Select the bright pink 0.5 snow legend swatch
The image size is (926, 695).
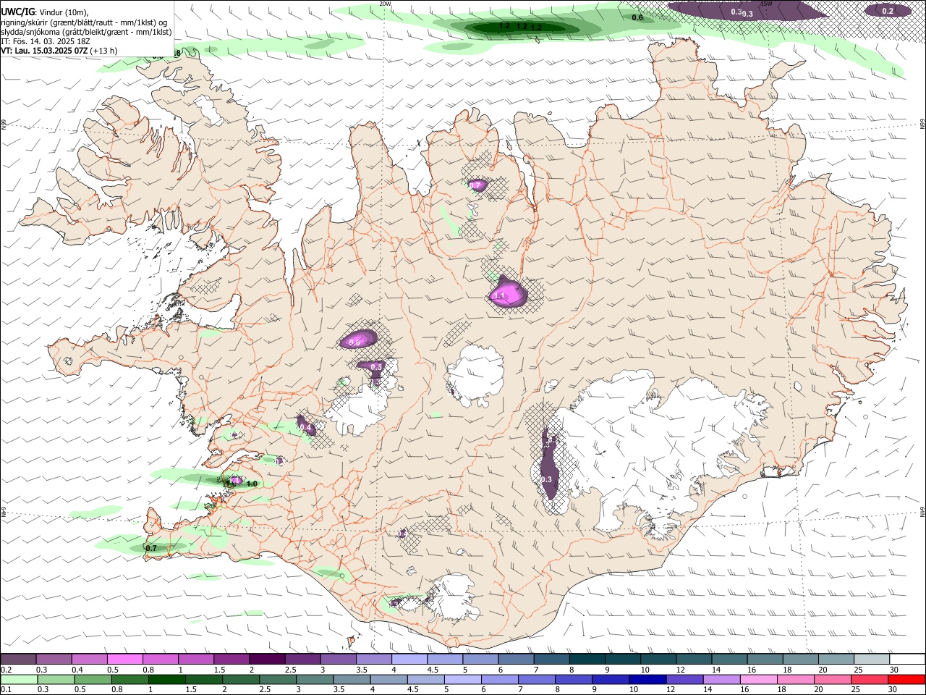[x=124, y=659]
